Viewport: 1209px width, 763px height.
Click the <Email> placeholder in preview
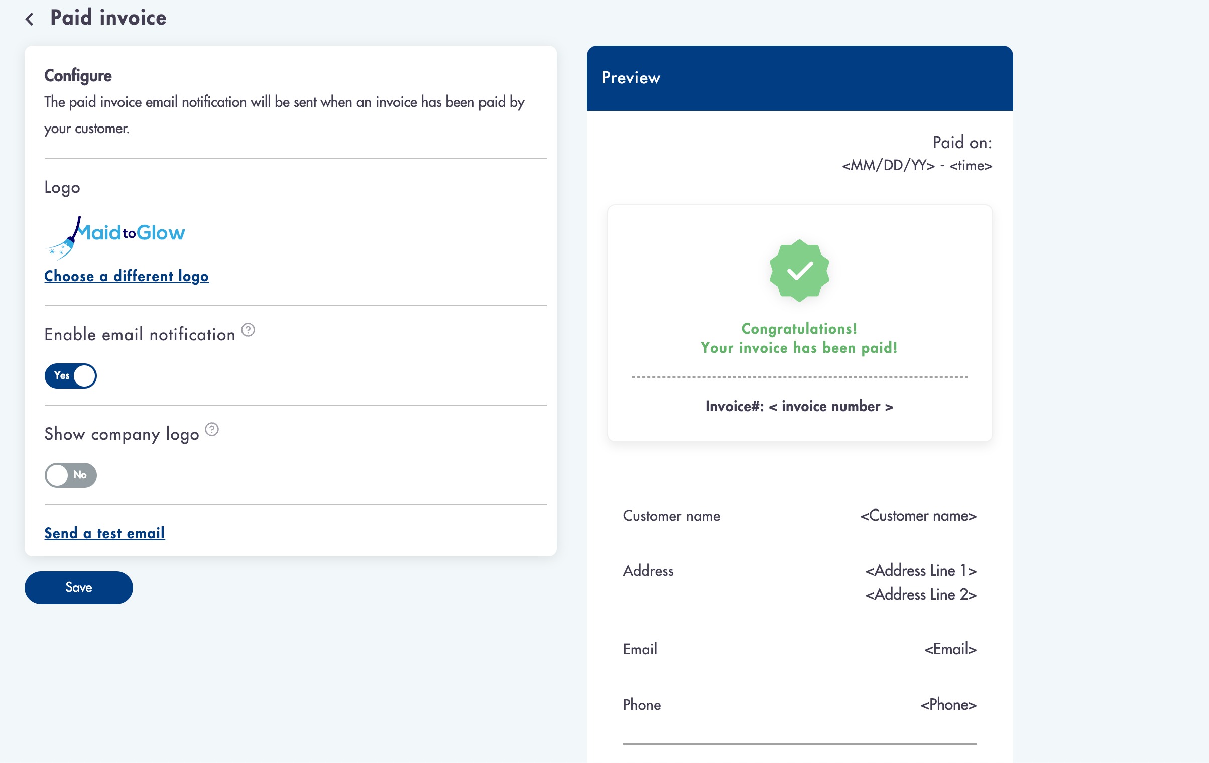(950, 649)
